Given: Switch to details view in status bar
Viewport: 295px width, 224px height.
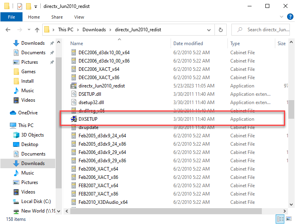Looking at the screenshot, I should pos(280,219).
